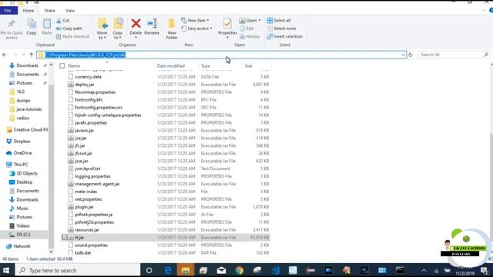Toggle the select-all checkbox in header
This screenshot has height=277, width=493.
pyautogui.click(x=62, y=66)
